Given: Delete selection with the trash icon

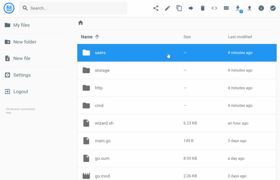Looking at the screenshot, I should pyautogui.click(x=203, y=8).
